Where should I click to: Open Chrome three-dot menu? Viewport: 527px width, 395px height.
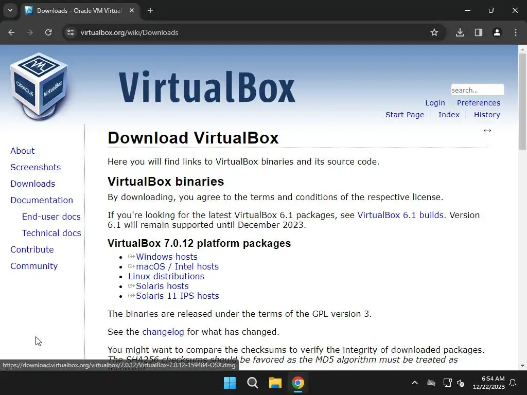click(x=516, y=32)
